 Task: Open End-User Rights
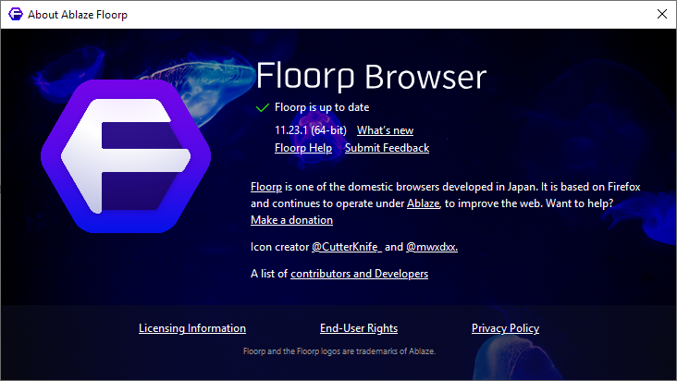[359, 328]
